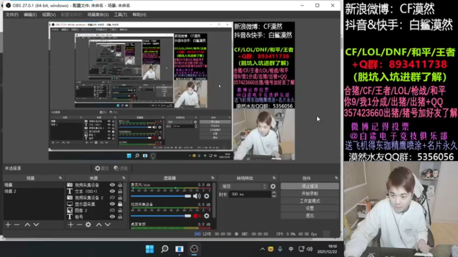Viewport: 458px width, 257px height.
Task: Open the 工具(T) menu
Action: (x=120, y=15)
